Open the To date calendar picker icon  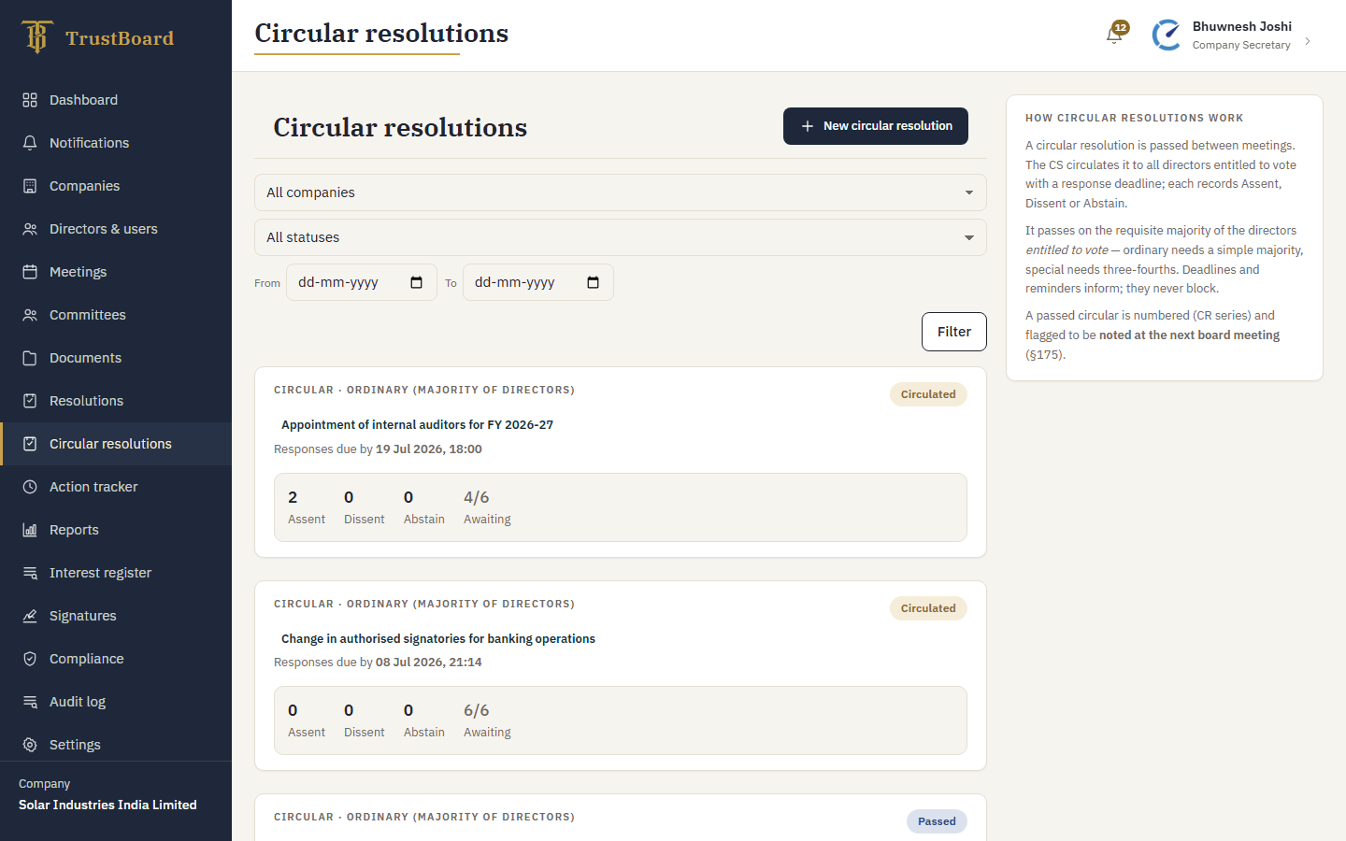click(594, 282)
